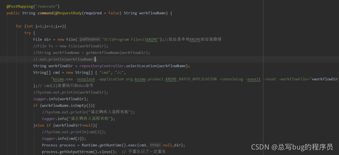Screen dimensions: 339x155
Task: Click the 'logger.info(workflowDir);' line
Action: click(61, 99)
